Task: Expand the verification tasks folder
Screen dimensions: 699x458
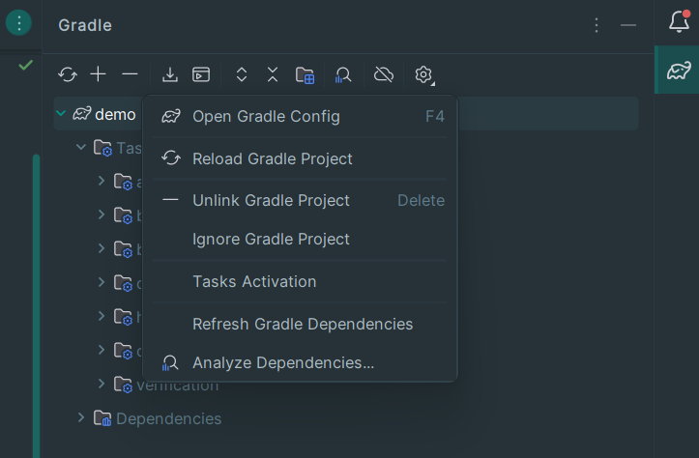Action: tap(102, 385)
